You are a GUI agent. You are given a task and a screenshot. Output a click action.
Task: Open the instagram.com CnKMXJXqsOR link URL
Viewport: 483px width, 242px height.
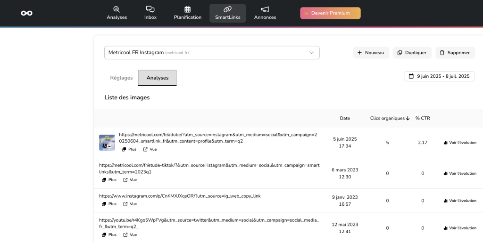(179, 196)
